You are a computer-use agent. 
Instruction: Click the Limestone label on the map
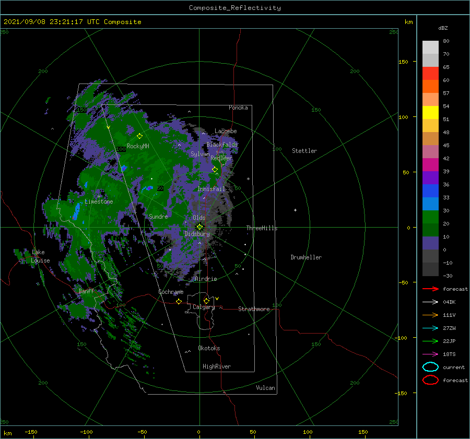[x=99, y=201]
